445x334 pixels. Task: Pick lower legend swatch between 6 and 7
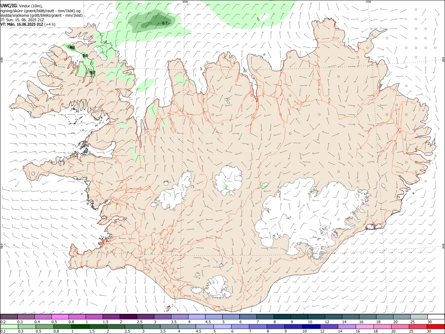click(x=240, y=326)
